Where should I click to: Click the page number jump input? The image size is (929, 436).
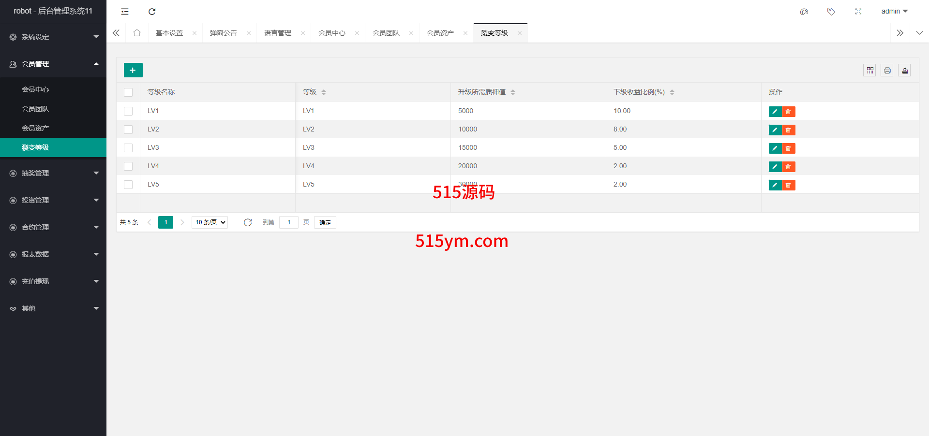pyautogui.click(x=289, y=222)
